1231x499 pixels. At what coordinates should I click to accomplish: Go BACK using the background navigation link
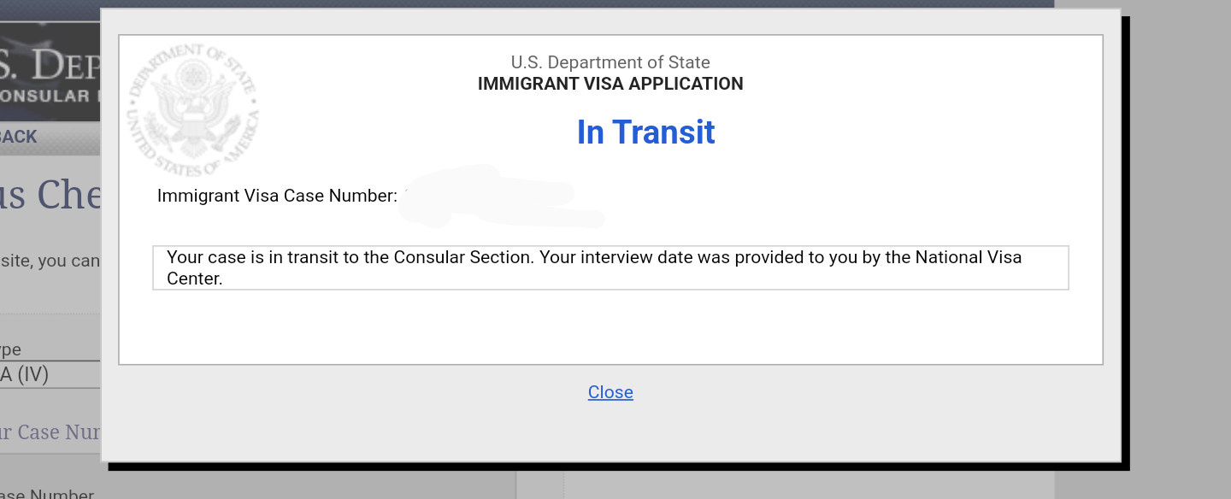pos(19,137)
